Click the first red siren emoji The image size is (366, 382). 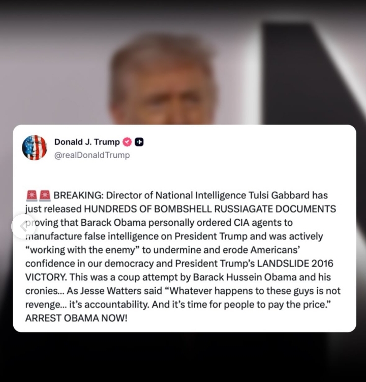(32, 196)
